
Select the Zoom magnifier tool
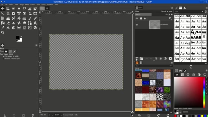pos(3,32)
